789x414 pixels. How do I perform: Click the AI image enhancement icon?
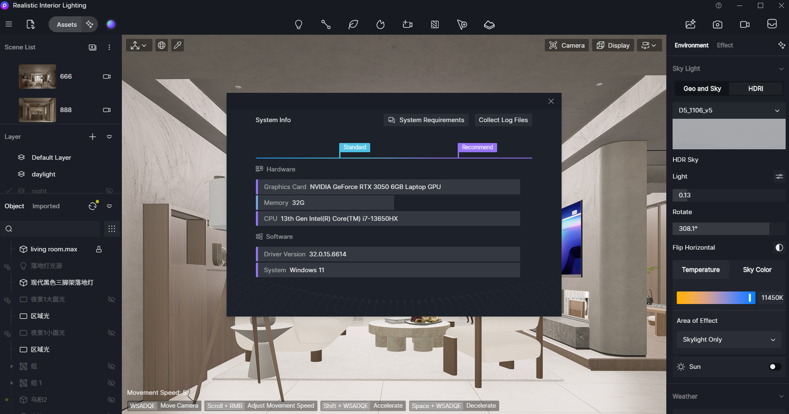click(x=690, y=24)
